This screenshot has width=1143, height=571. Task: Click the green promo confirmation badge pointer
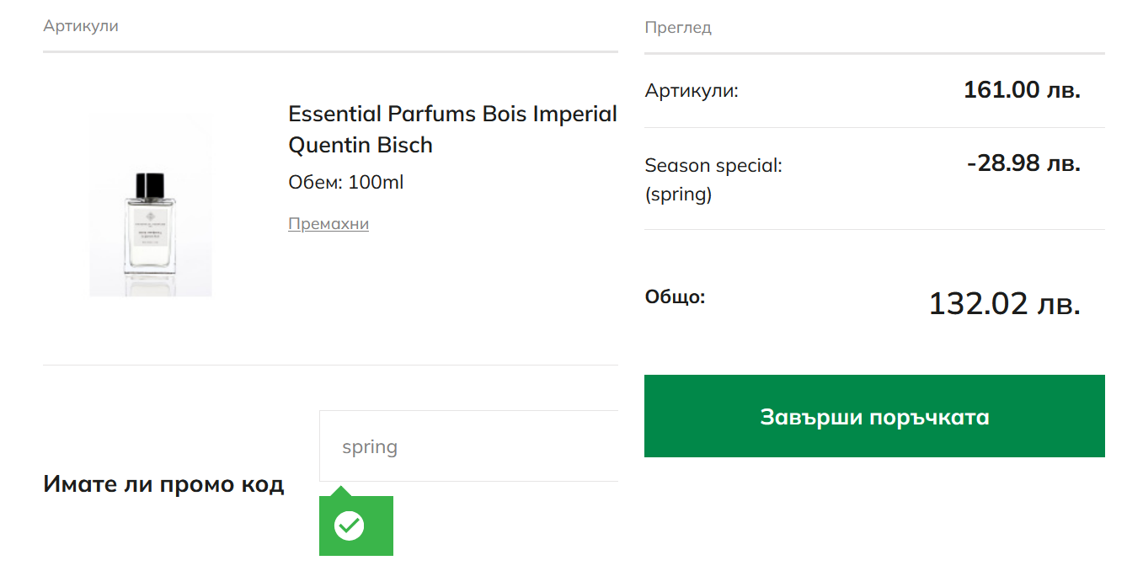tap(340, 491)
